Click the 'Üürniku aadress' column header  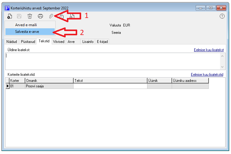coord(190,81)
